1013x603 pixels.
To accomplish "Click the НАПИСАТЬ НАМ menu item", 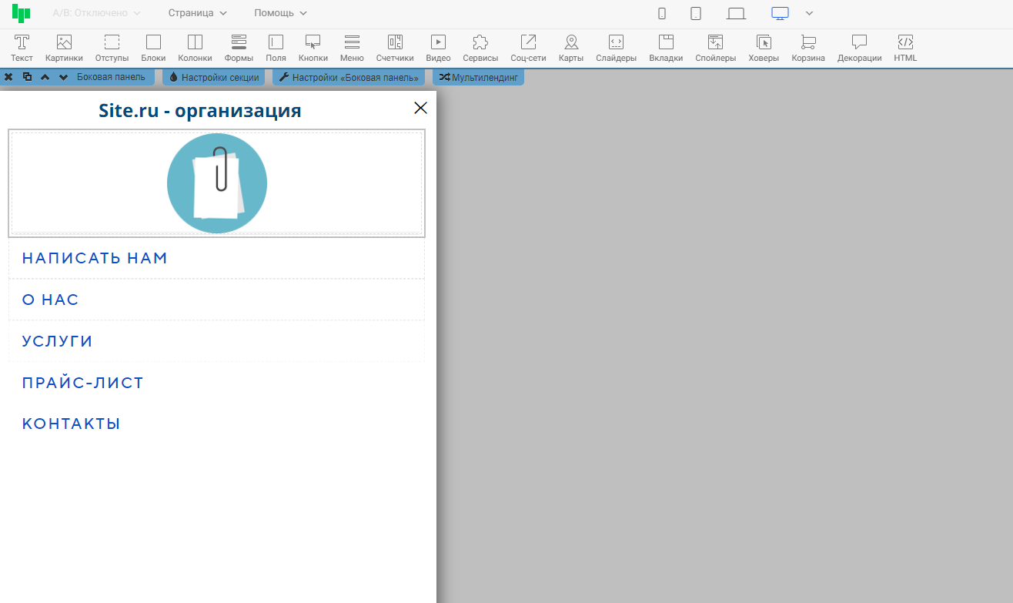I will tap(95, 259).
